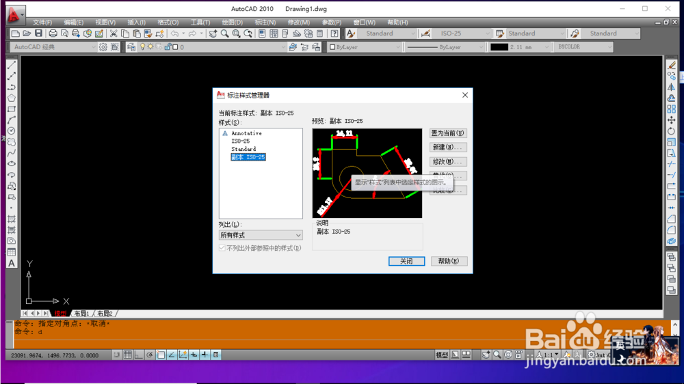Viewport: 684px width, 384px height.
Task: Toggle Object Snap in status bar
Action: [x=161, y=355]
